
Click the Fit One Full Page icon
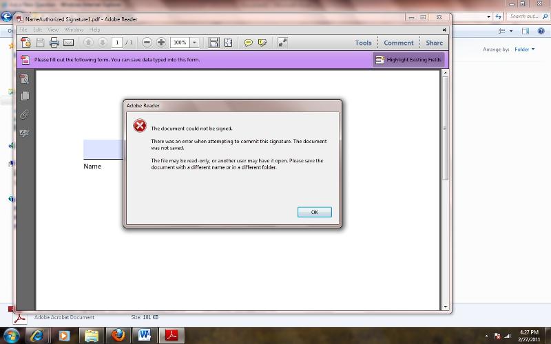(x=229, y=43)
